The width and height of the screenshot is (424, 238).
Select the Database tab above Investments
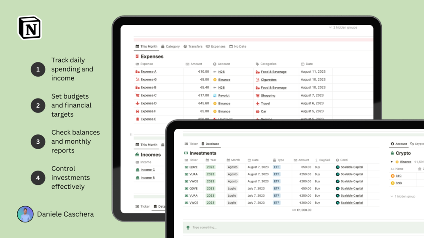210,144
